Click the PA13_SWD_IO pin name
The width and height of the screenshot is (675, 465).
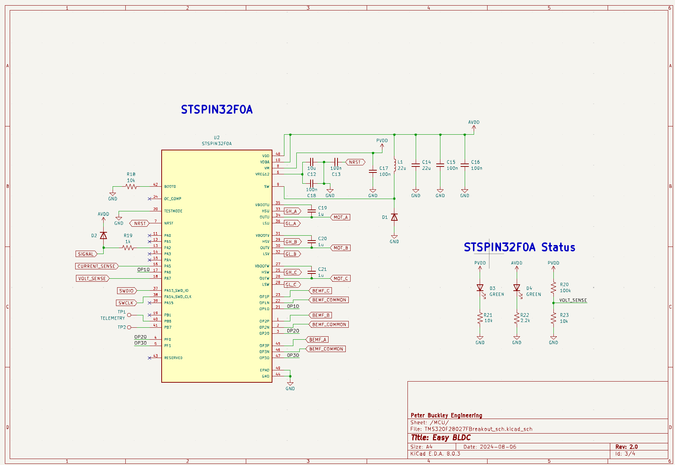click(176, 291)
